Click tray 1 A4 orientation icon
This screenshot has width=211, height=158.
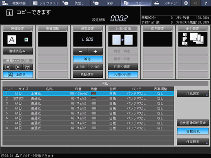point(20,93)
